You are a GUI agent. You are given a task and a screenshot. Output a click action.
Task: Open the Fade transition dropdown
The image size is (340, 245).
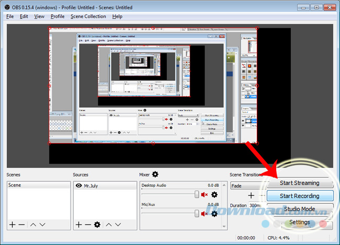[x=248, y=186]
